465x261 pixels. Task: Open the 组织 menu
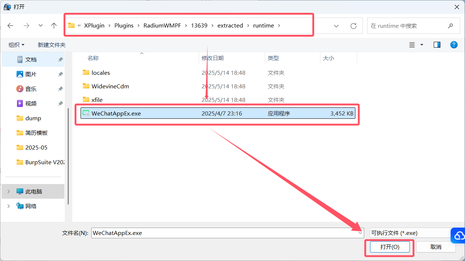coord(17,45)
